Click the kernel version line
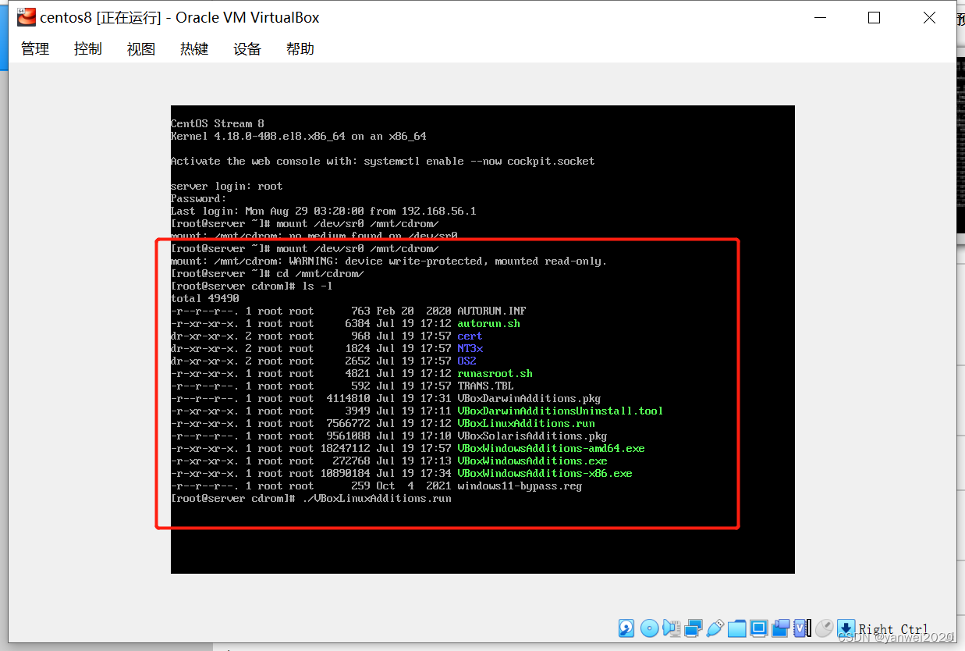The image size is (965, 651). pyautogui.click(x=299, y=136)
